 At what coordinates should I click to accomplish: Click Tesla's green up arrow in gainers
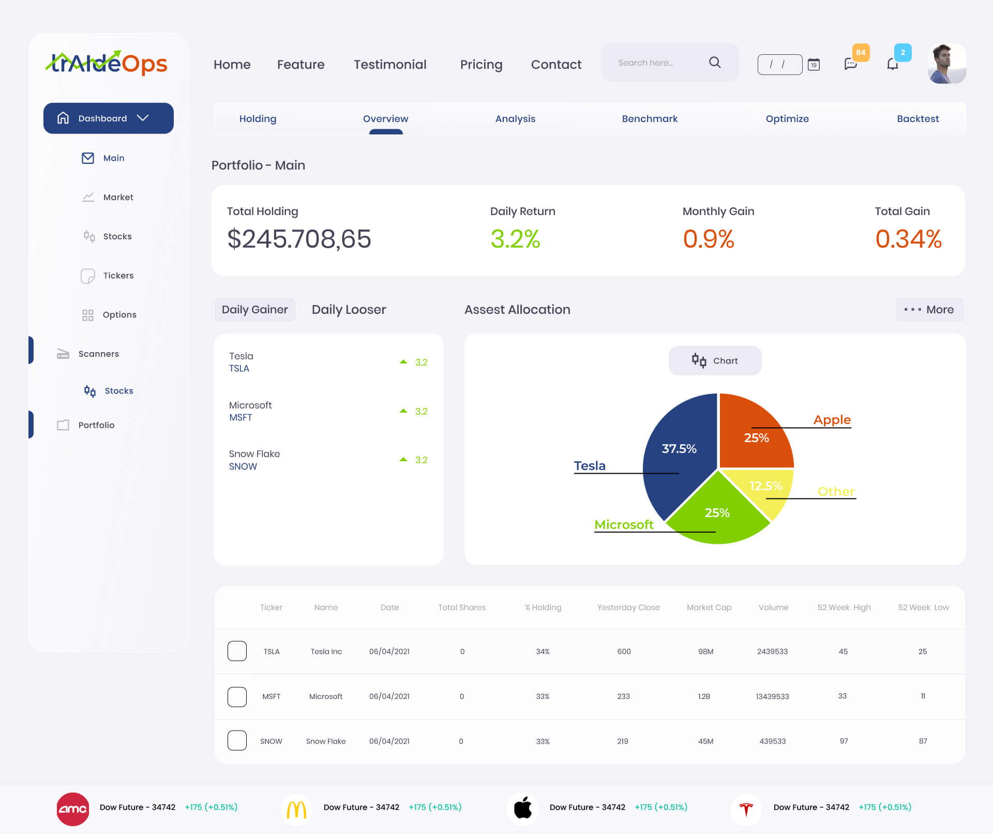point(403,362)
